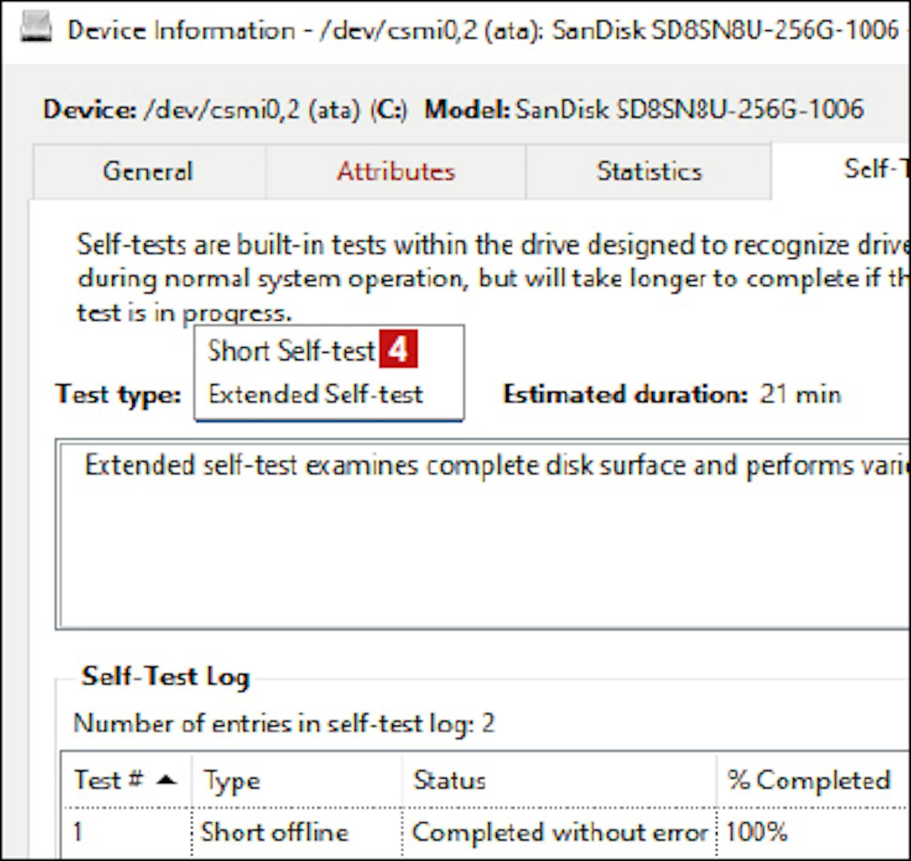
Task: Click the 21 min estimated duration value
Action: point(800,395)
